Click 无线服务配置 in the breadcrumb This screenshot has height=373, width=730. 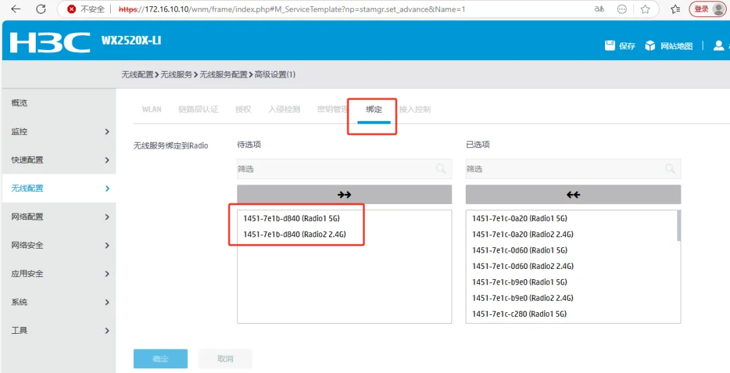click(x=224, y=74)
